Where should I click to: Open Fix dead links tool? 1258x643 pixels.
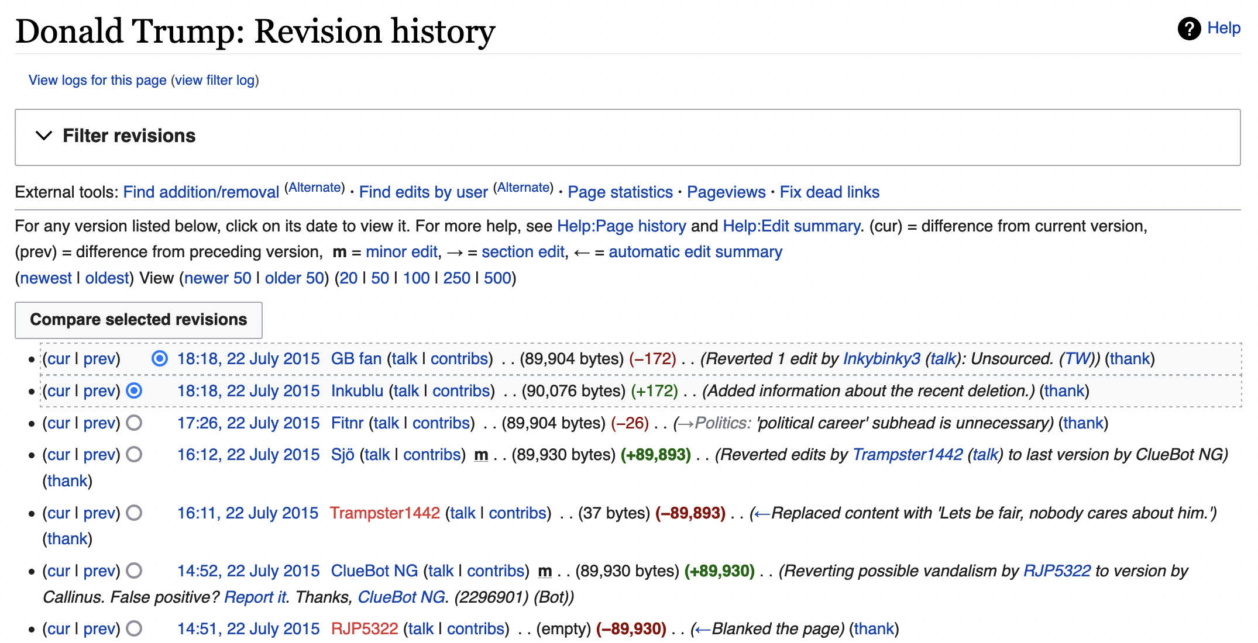tap(829, 192)
